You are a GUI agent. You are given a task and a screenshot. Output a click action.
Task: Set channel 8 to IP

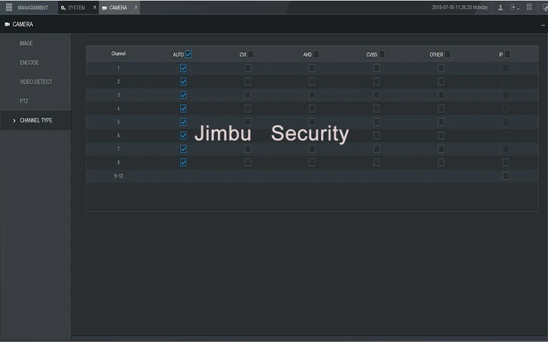click(x=506, y=162)
